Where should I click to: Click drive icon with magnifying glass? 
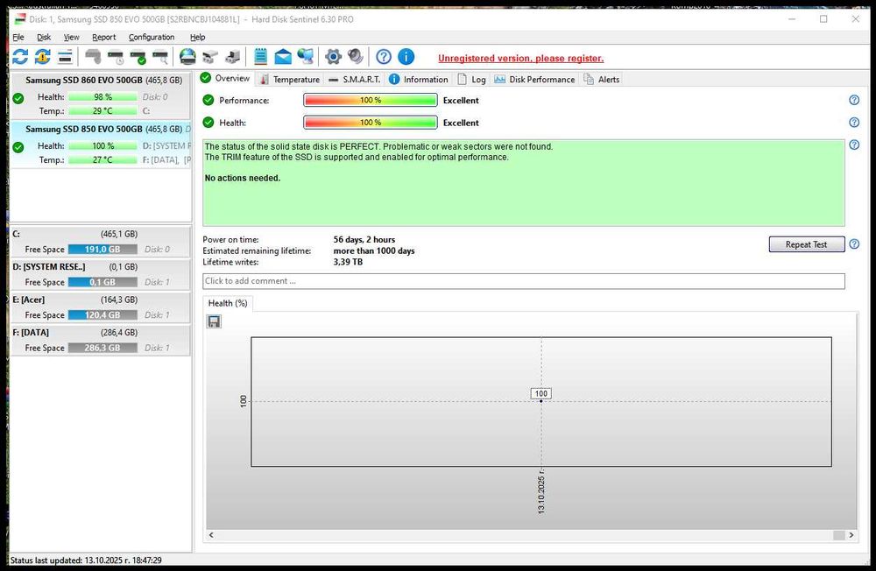(x=160, y=56)
